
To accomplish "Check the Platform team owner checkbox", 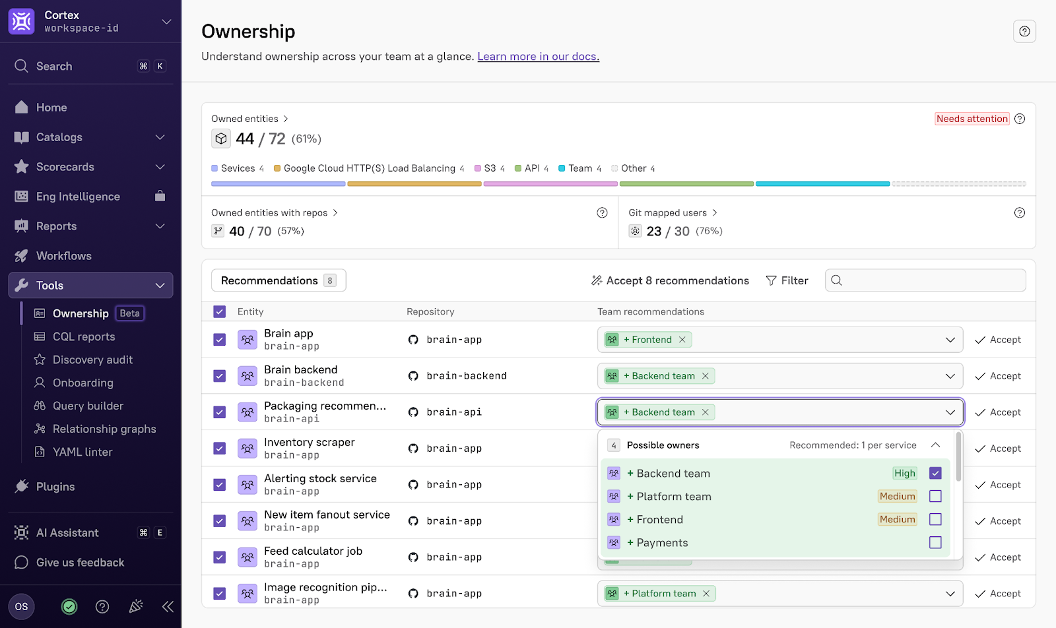I will click(x=935, y=496).
